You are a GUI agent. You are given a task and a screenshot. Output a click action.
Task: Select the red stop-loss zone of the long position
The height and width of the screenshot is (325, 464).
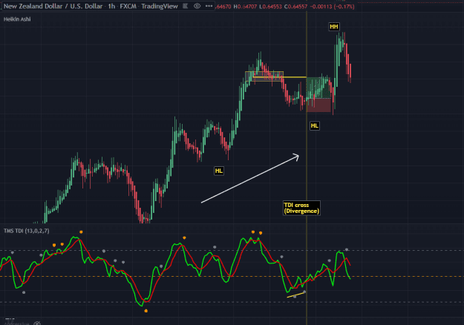318,105
